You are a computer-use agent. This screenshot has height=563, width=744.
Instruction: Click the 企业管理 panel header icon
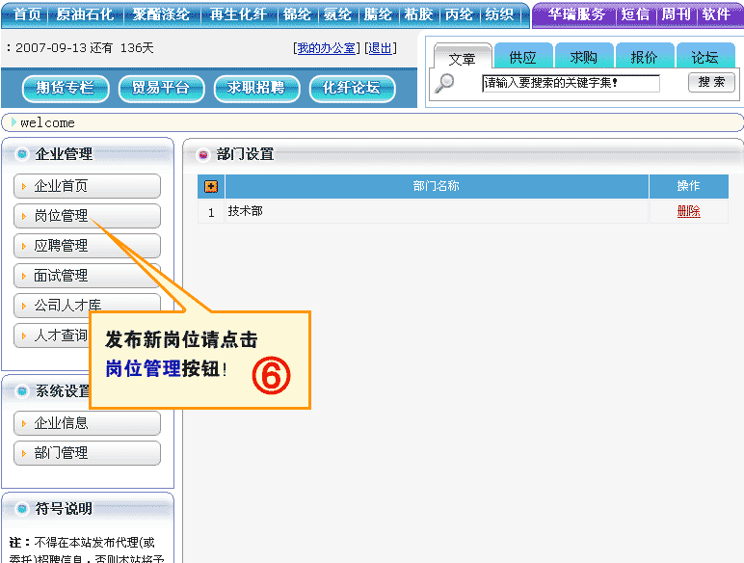(x=21, y=153)
